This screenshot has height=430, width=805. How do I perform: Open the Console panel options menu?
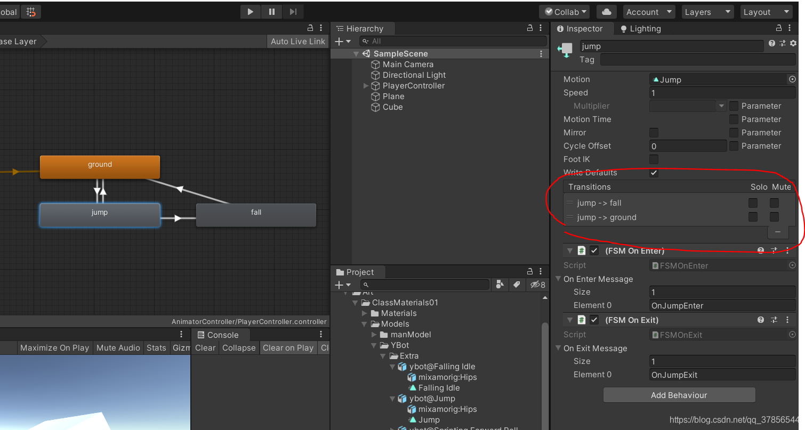321,335
